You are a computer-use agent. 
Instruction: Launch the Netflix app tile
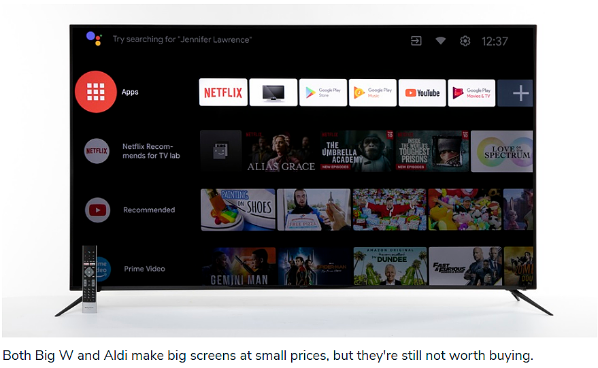[x=223, y=93]
